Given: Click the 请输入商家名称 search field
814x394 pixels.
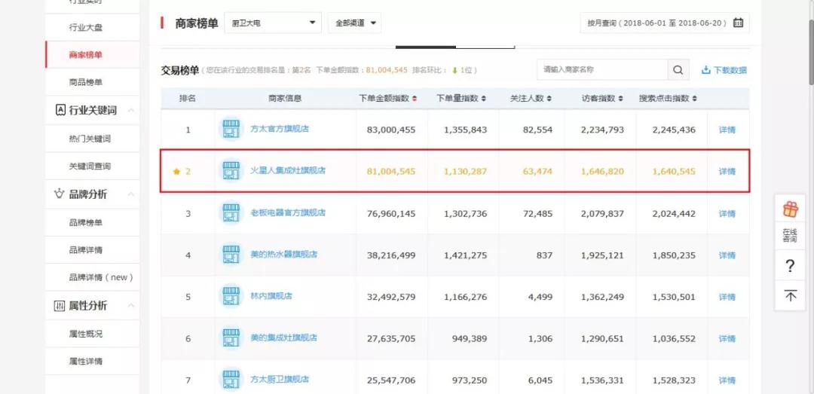Looking at the screenshot, I should pos(602,69).
